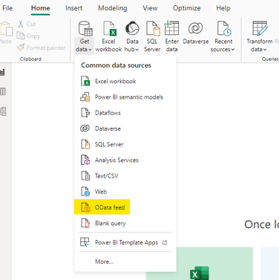
Task: Click the Text/CSV document icon
Action: [x=85, y=176]
